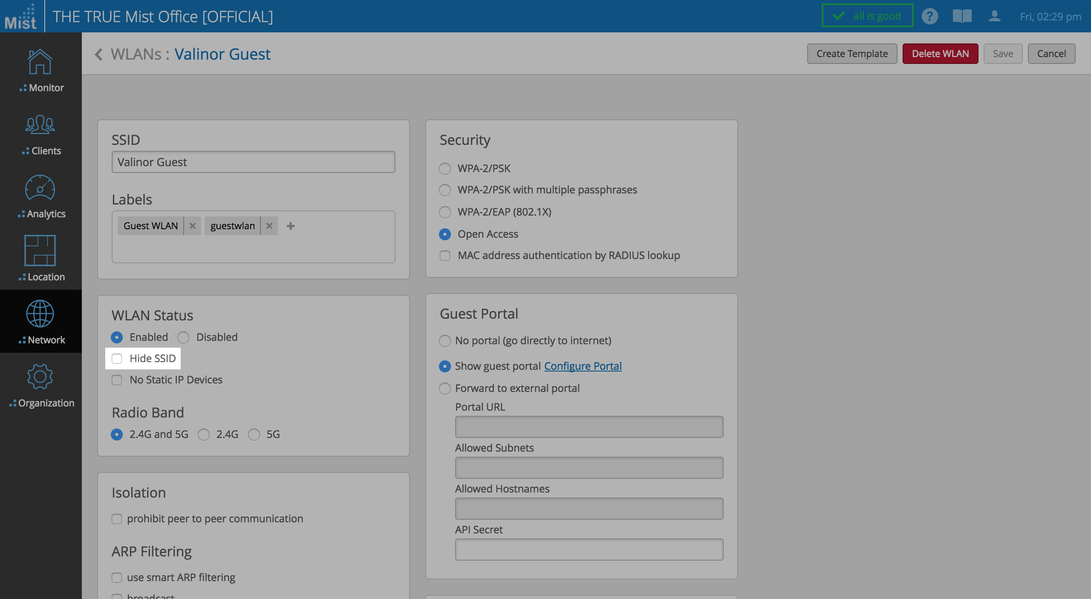The image size is (1091, 599).
Task: Enable prohibit peer to peer communication
Action: 117,519
